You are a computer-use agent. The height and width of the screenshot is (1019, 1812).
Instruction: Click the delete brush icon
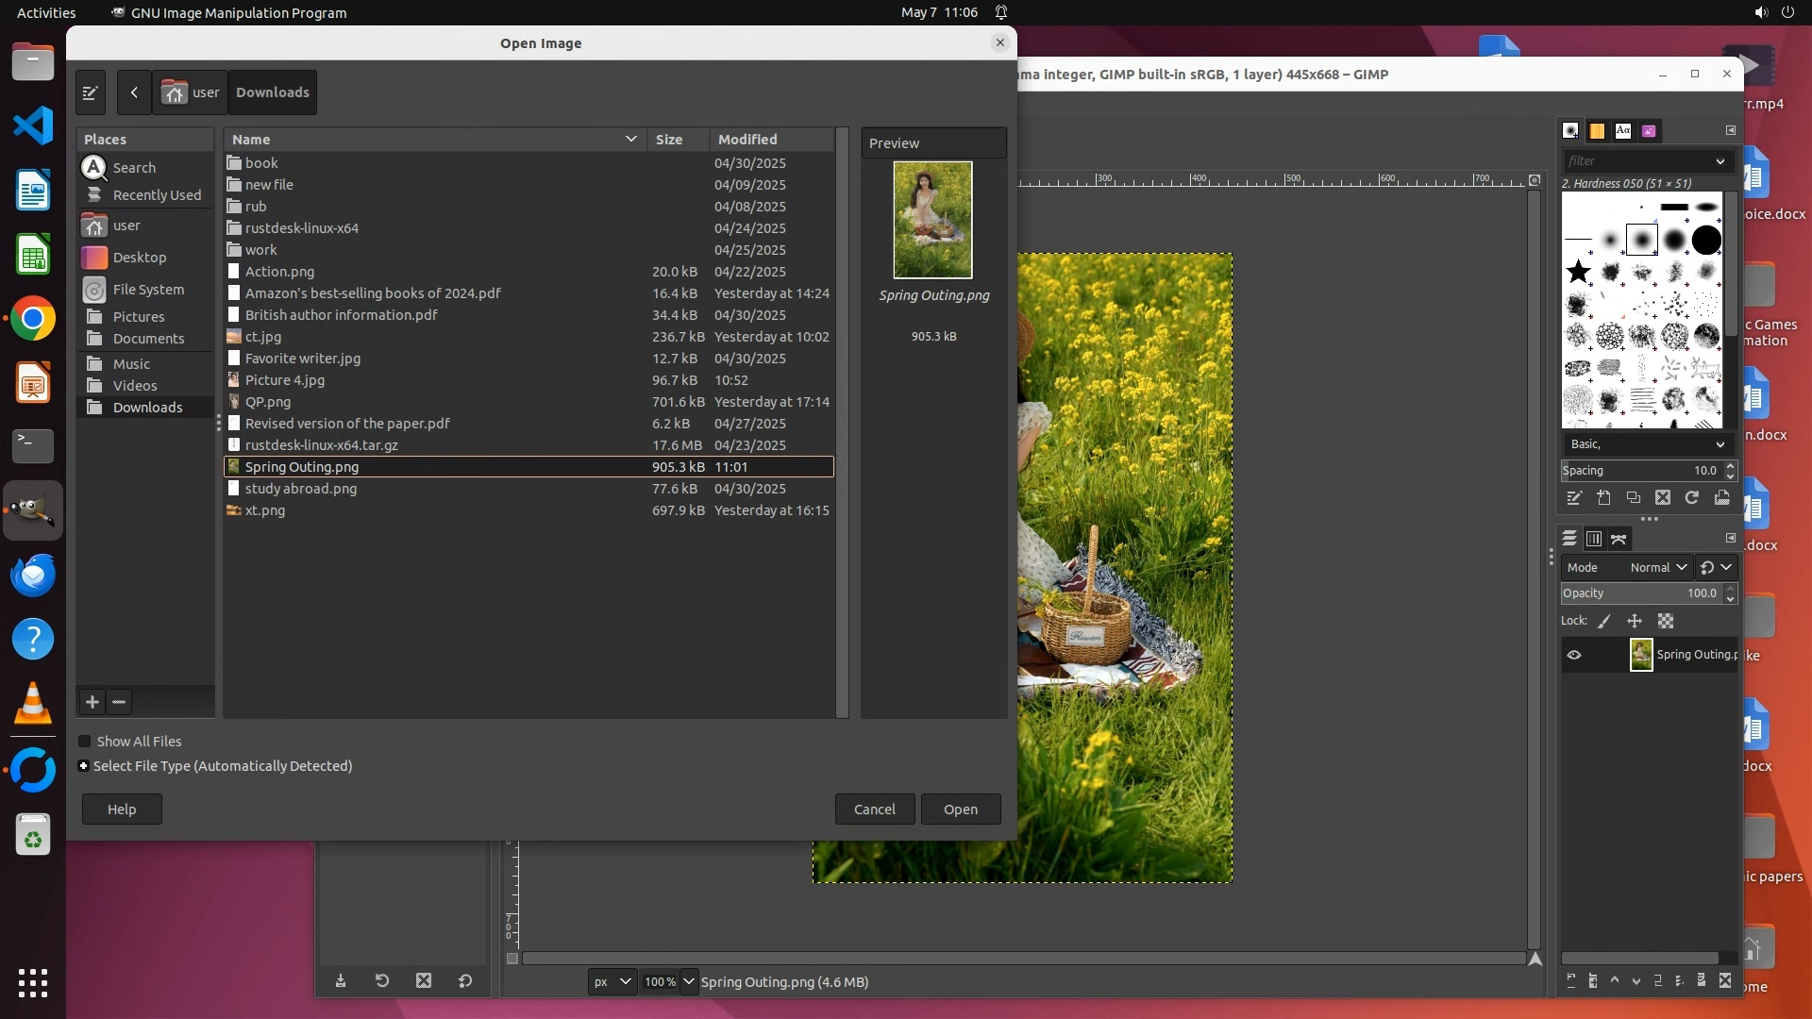pos(1663,498)
